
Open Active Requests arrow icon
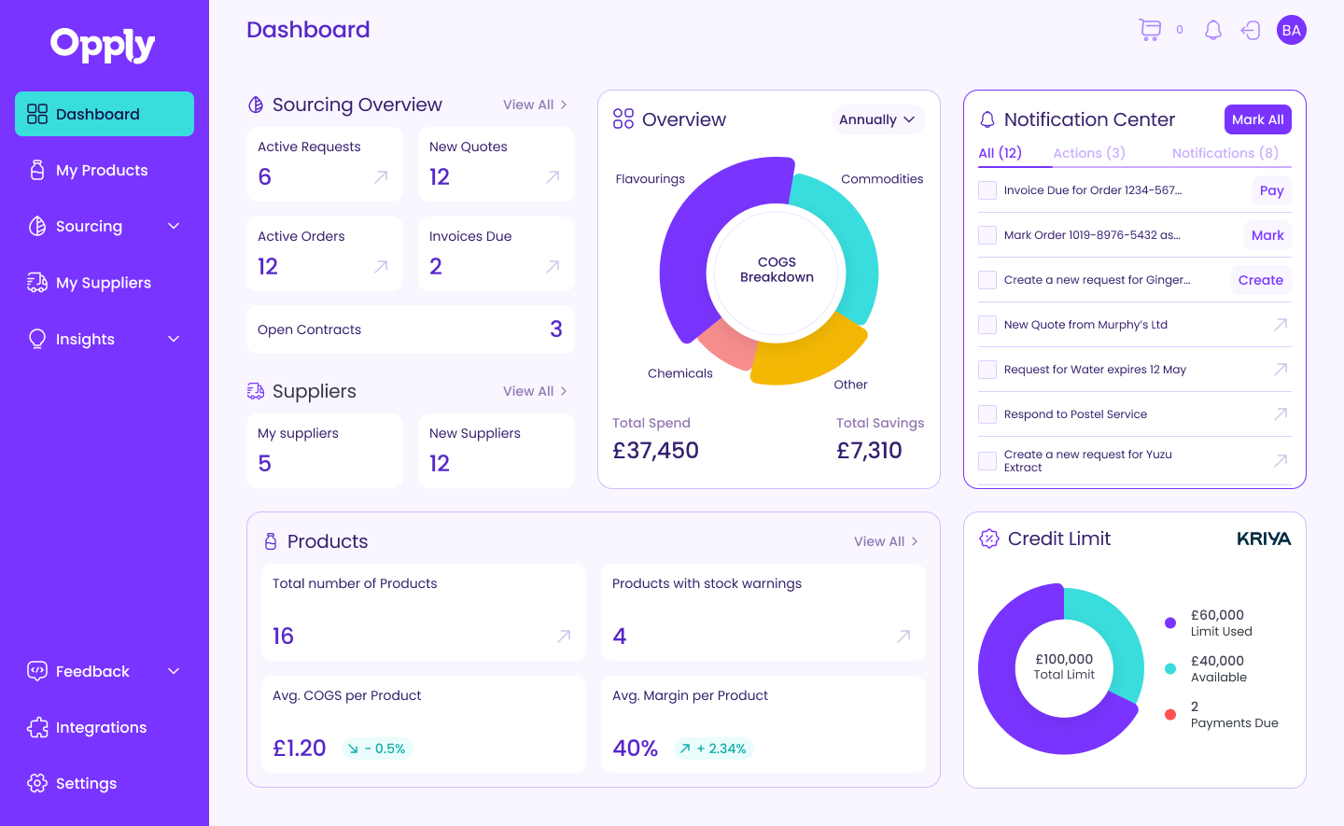coord(381,176)
